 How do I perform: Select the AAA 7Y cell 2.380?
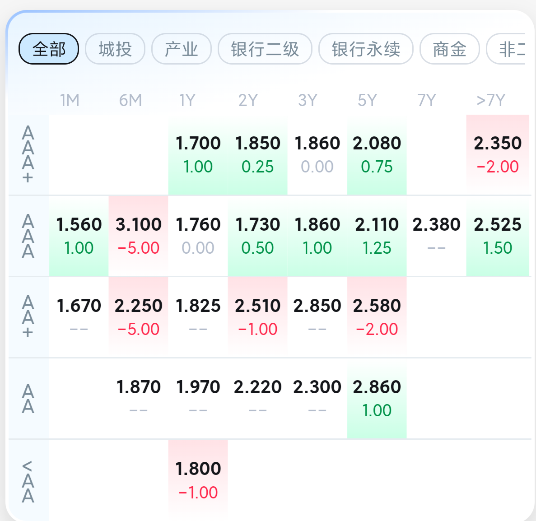(436, 236)
